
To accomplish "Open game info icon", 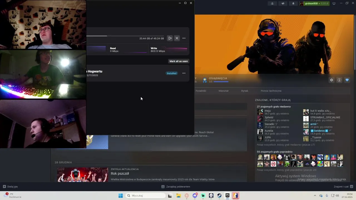I will click(339, 80).
